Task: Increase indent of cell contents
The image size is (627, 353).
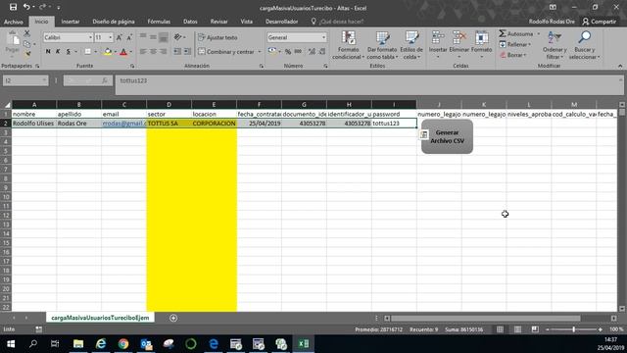Action: pyautogui.click(x=187, y=52)
